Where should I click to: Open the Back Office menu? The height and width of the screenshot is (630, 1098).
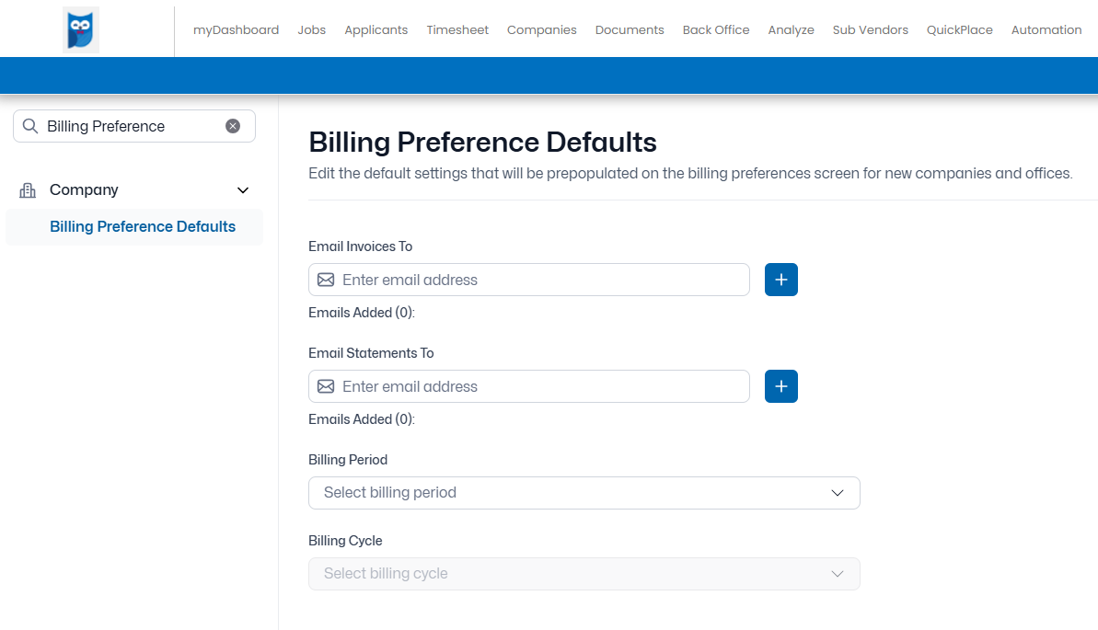716,30
